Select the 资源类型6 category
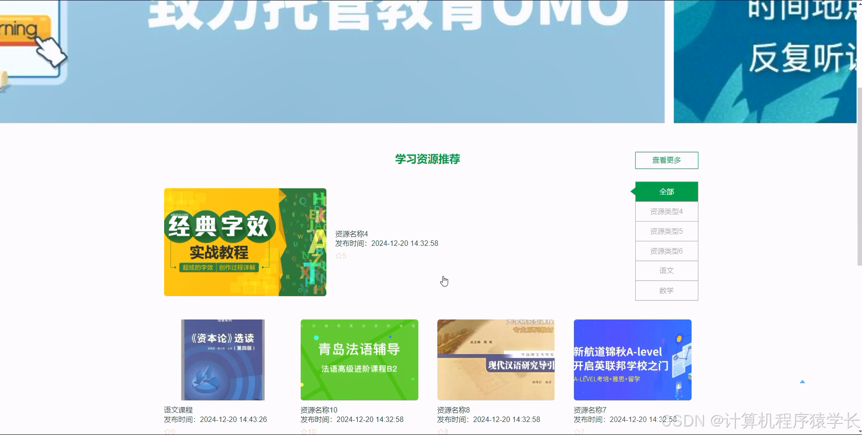The width and height of the screenshot is (862, 435). (666, 251)
